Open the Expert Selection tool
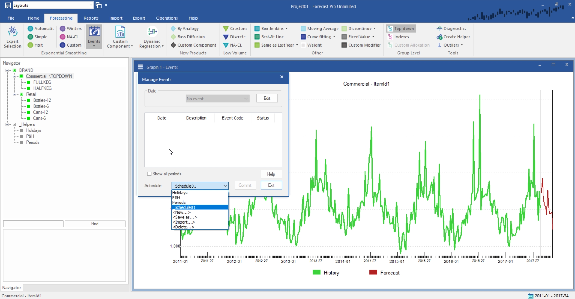Image resolution: width=575 pixels, height=299 pixels. 12,37
